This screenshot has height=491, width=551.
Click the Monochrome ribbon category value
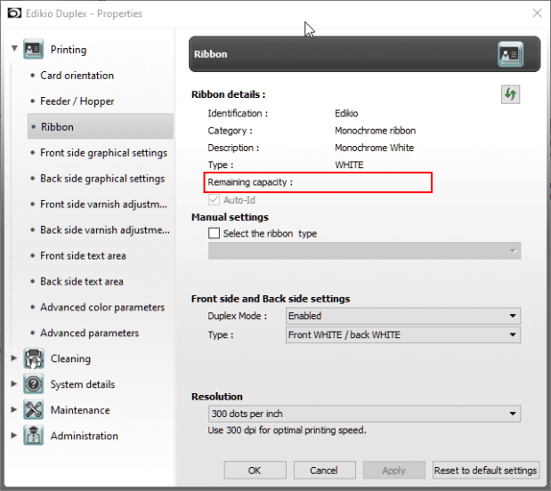(376, 131)
